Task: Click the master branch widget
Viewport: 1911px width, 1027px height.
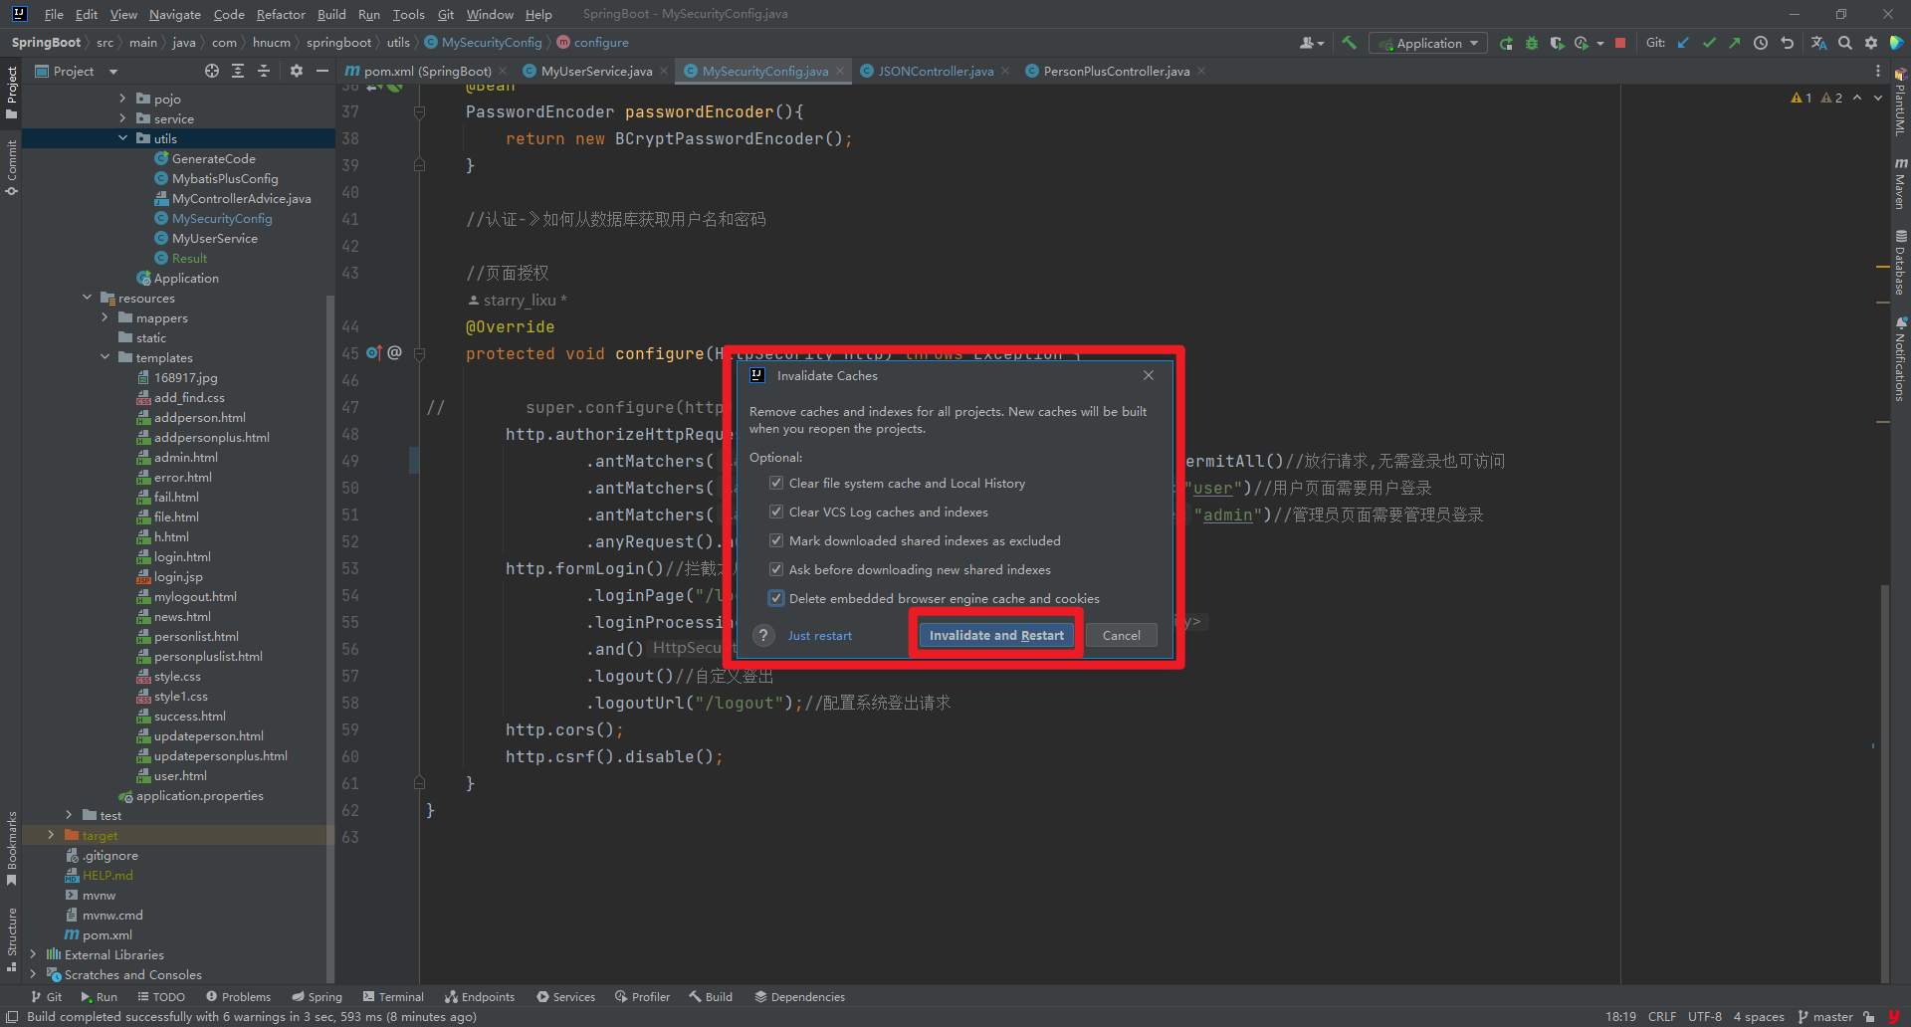Action: (1825, 1016)
